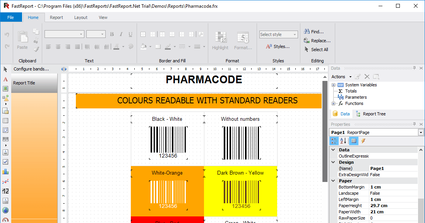Viewport: 425px width, 223px height.
Task: Choose the Table object tool
Action: tap(5, 120)
